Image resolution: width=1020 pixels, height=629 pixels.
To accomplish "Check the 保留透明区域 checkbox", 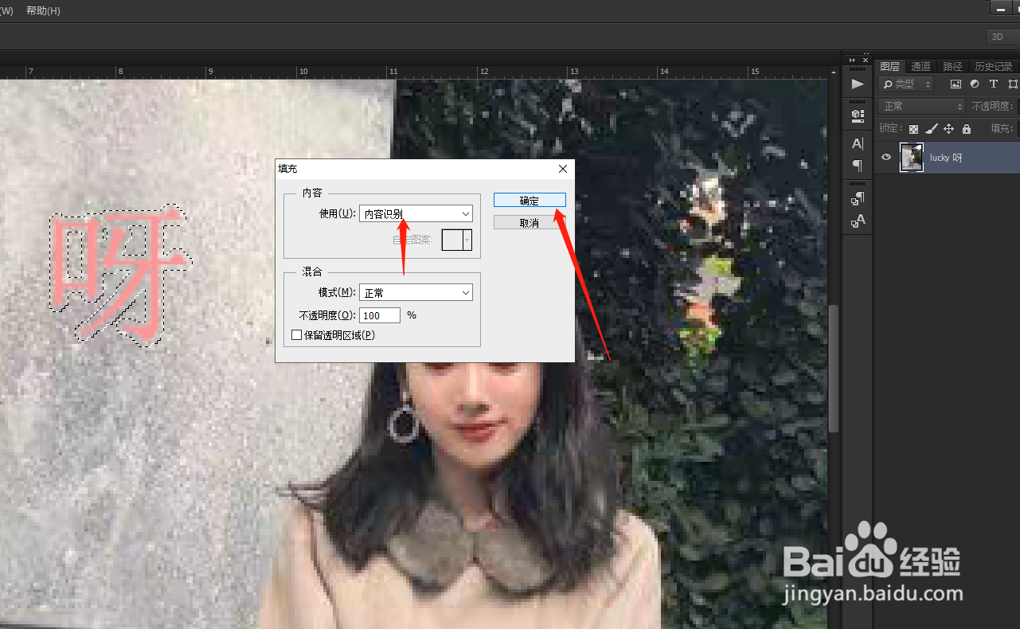I will pyautogui.click(x=296, y=335).
